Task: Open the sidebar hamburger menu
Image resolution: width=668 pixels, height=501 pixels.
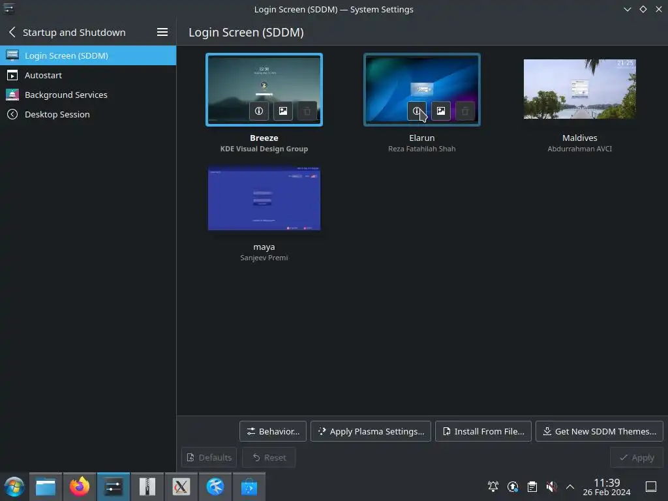Action: pyautogui.click(x=162, y=32)
